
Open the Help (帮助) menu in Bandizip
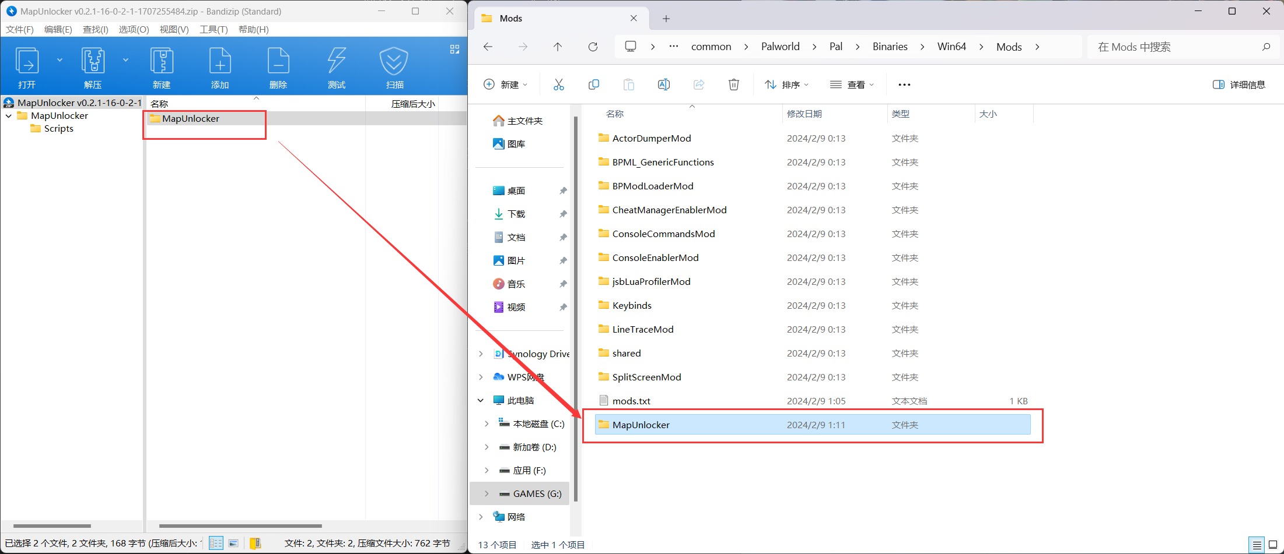[x=253, y=29]
